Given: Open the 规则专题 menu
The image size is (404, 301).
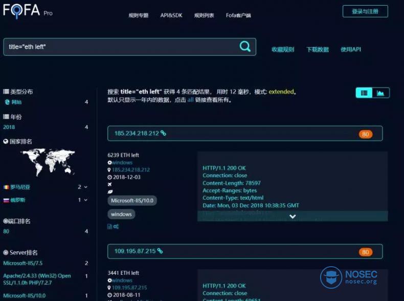Looking at the screenshot, I should [x=139, y=15].
